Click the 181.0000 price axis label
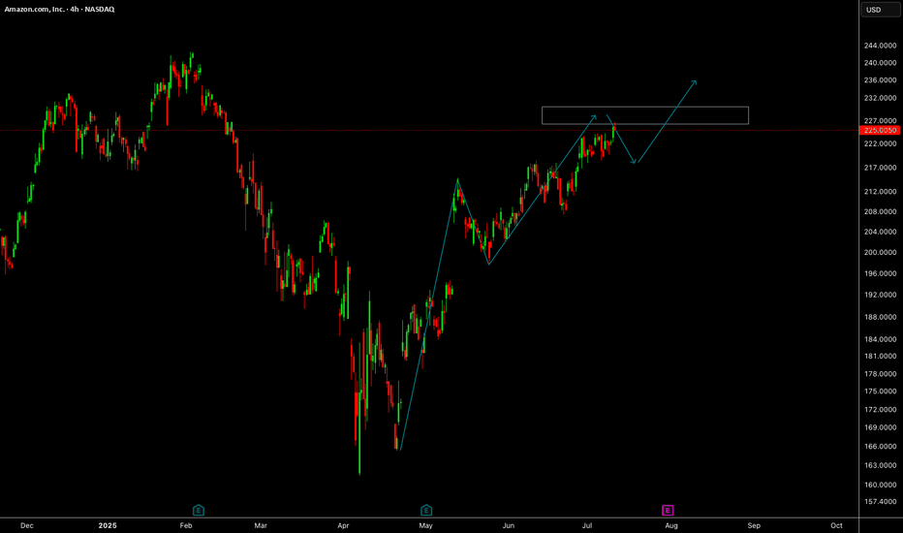This screenshot has height=533, width=903. 880,356
